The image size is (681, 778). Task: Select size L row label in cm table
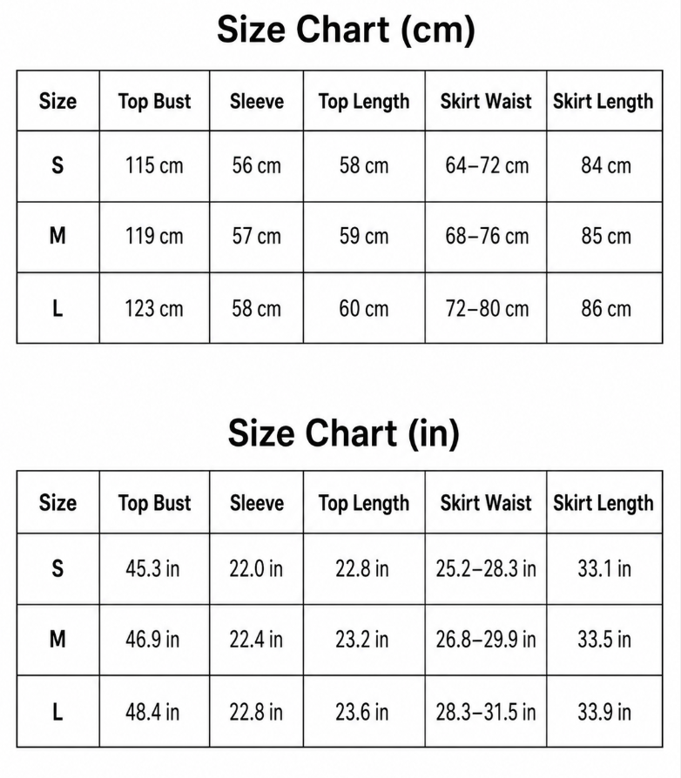57,308
